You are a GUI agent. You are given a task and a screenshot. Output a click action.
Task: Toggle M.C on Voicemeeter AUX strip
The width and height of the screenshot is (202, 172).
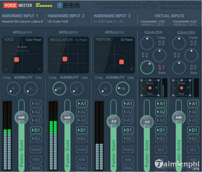[x=193, y=150]
